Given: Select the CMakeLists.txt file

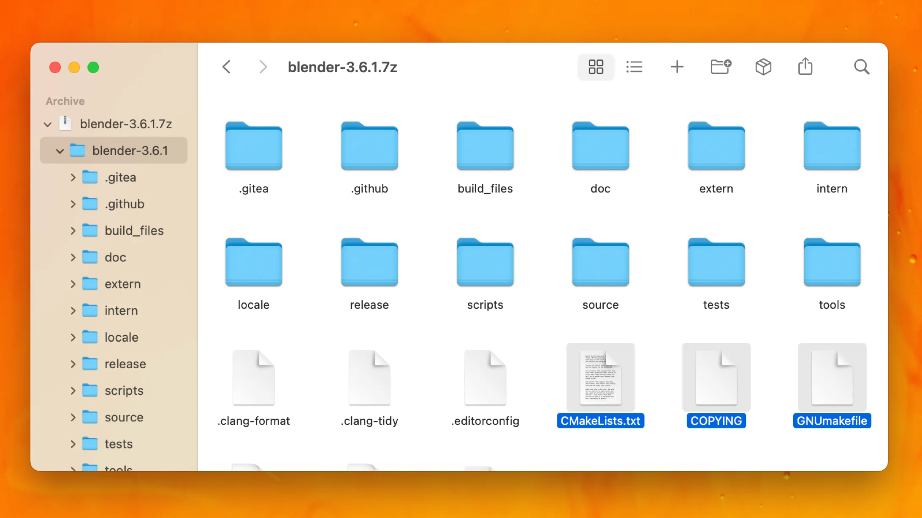Looking at the screenshot, I should [600, 377].
